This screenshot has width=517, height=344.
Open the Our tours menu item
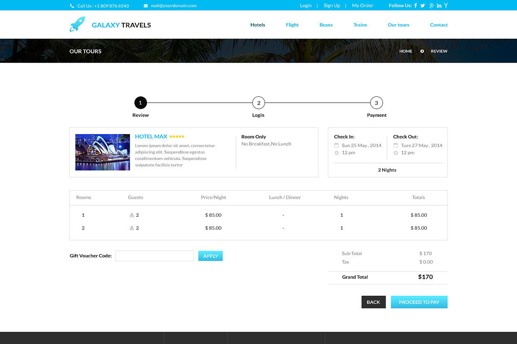click(x=399, y=25)
